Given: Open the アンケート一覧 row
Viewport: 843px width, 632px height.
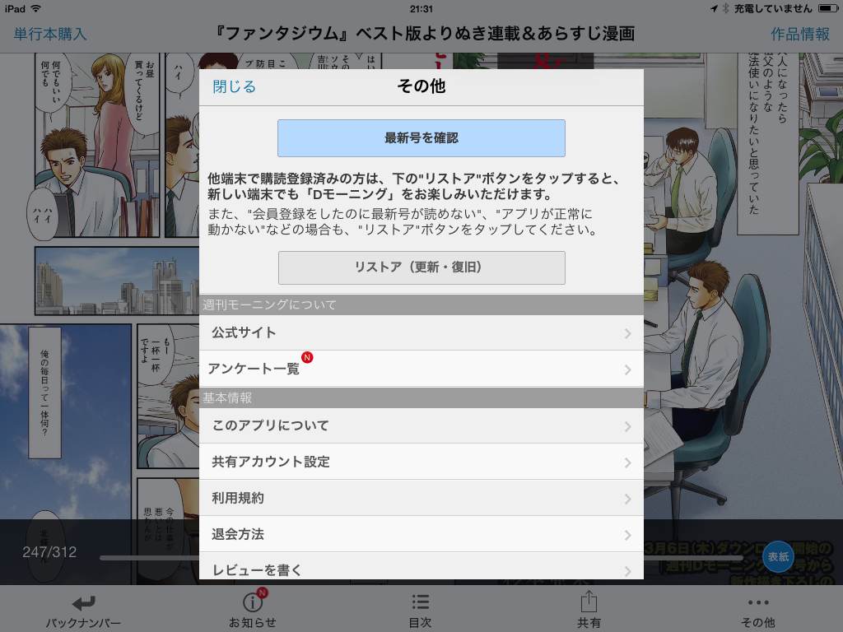Looking at the screenshot, I should pos(421,369).
